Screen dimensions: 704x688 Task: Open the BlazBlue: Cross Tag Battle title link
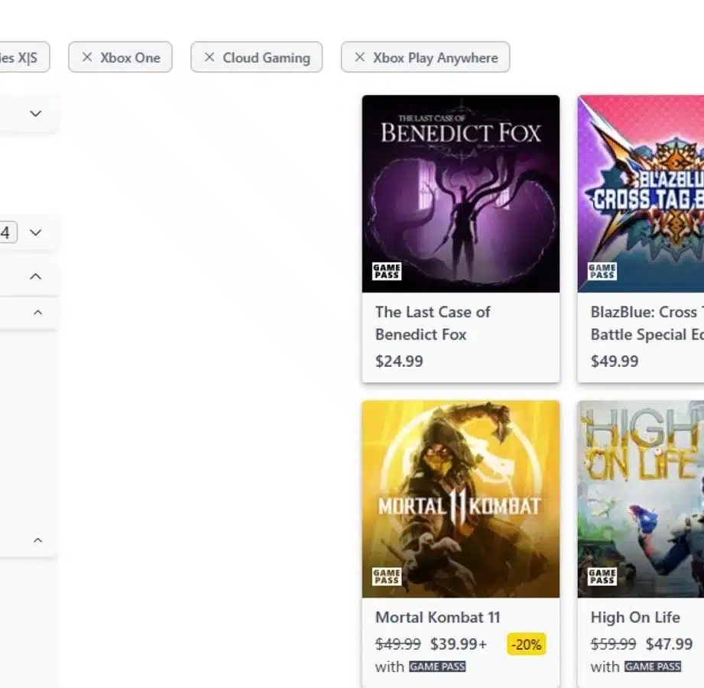pos(647,323)
